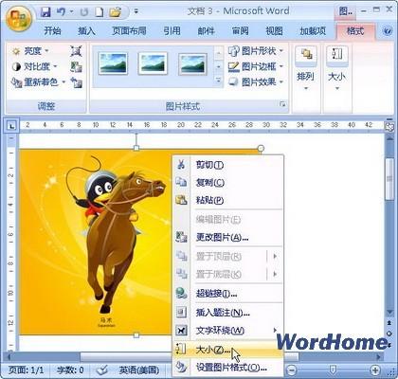Open the 排列 arrange dropdown
This screenshot has height=379, width=398.
[305, 69]
